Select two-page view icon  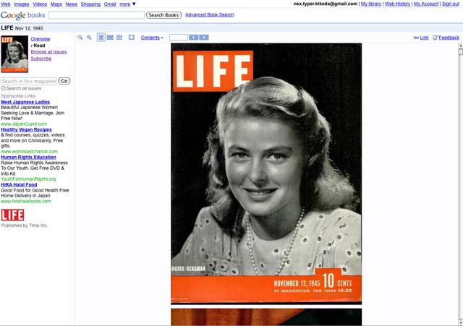pos(110,38)
